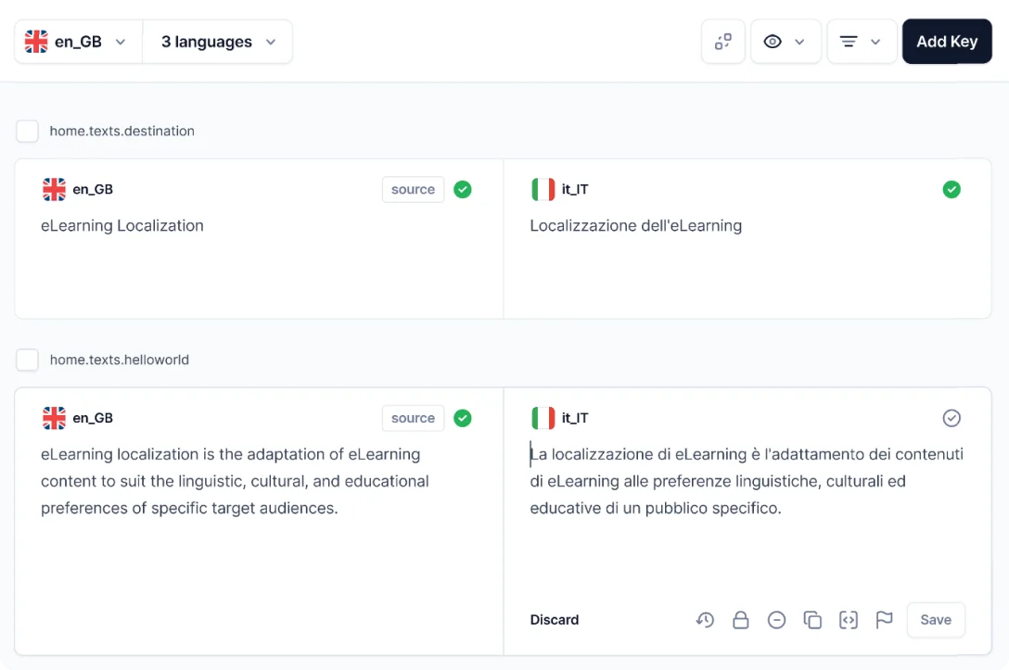This screenshot has width=1009, height=670.
Task: Expand the en_GB language selector dropdown
Action: click(120, 41)
